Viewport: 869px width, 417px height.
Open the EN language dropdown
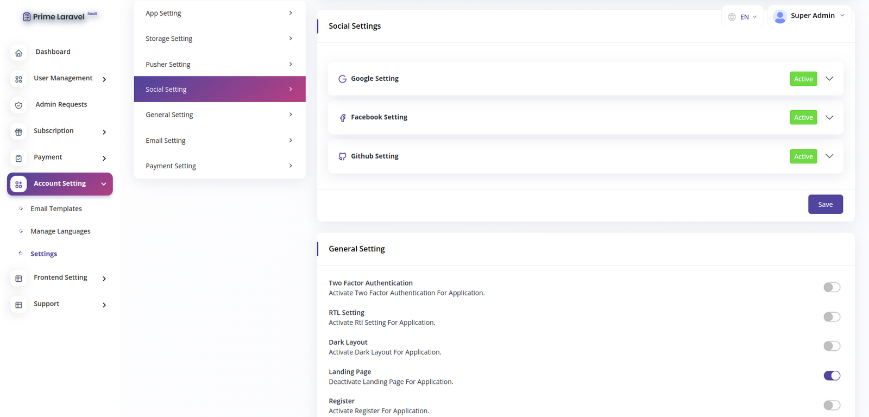tap(743, 17)
